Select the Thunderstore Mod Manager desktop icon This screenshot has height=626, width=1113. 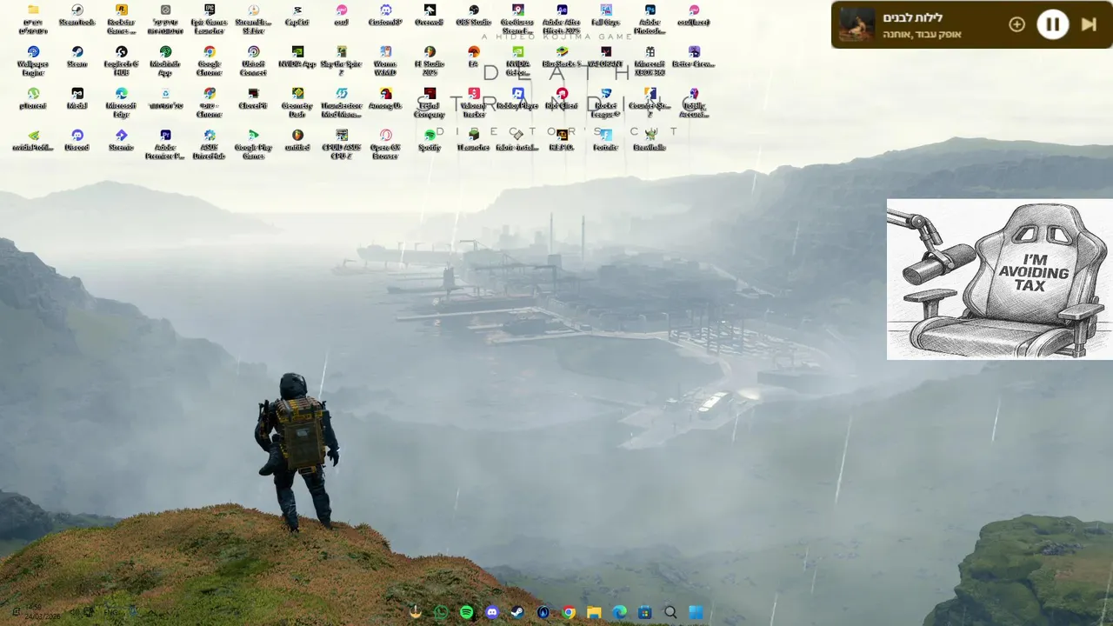pos(342,103)
